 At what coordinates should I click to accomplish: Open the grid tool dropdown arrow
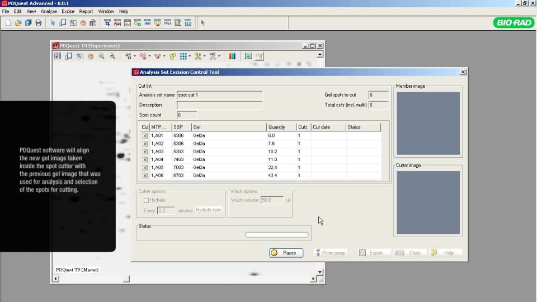tap(190, 56)
